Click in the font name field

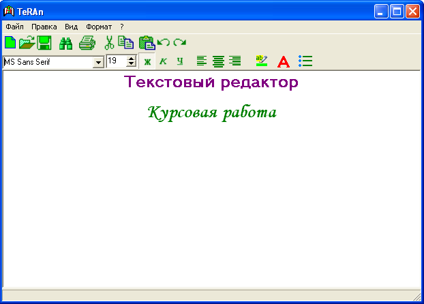tap(48, 62)
